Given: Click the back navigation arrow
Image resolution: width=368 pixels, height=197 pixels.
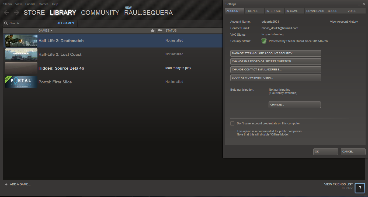Looking at the screenshot, I should click(x=6, y=12).
